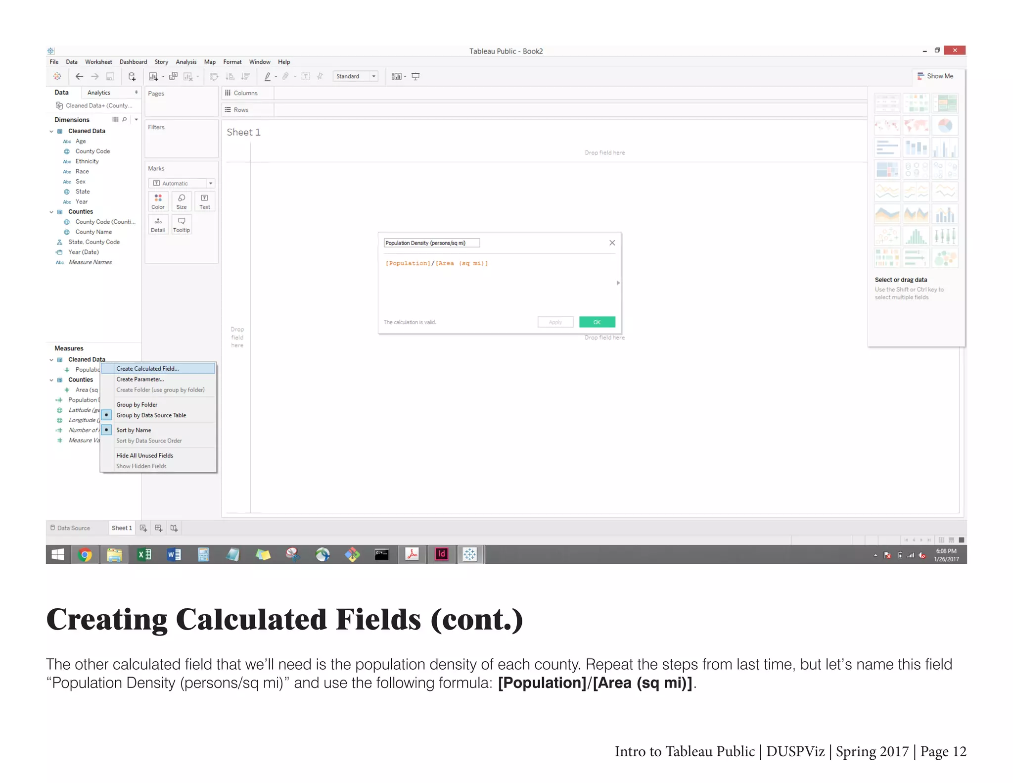Open dropdown arrow beside New Worksheet icon

163,77
